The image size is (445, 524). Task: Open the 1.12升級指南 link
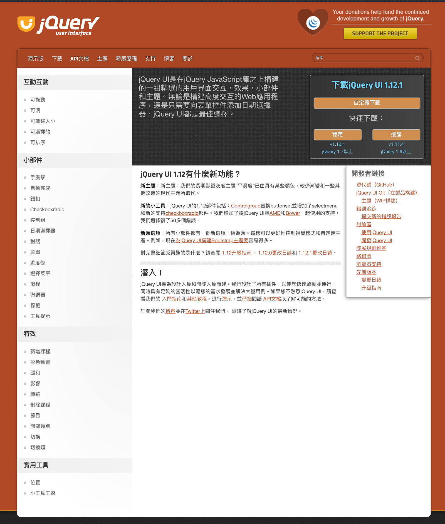pyautogui.click(x=237, y=253)
